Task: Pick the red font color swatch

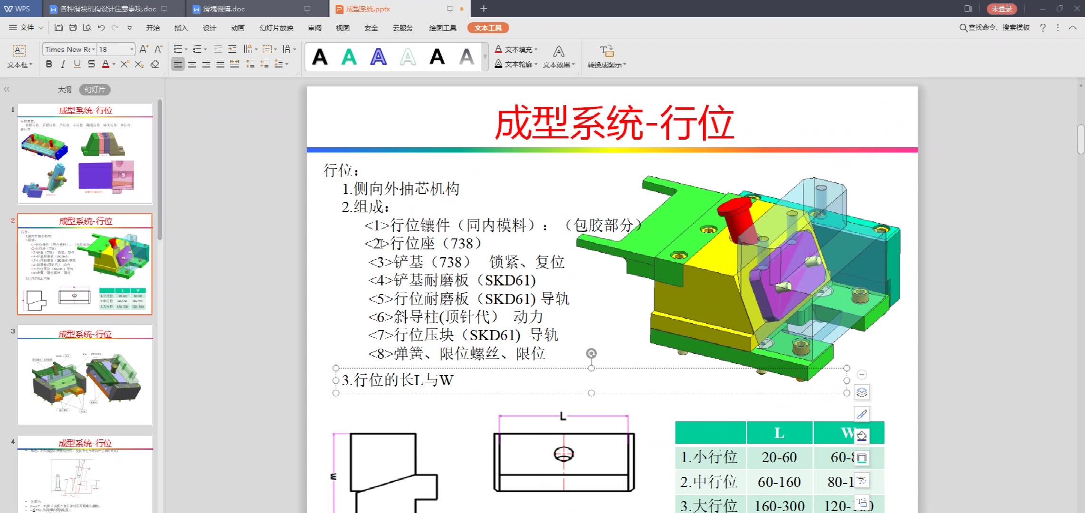Action: (105, 64)
